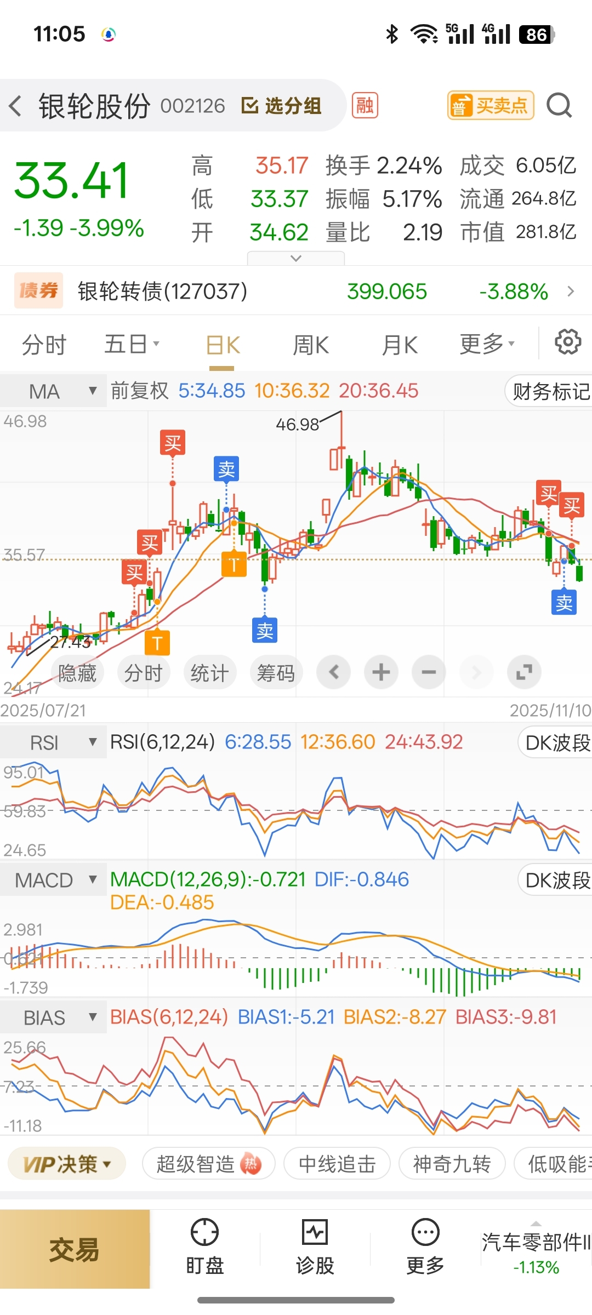
Task: Tap the Wi-Fi status bar icon
Action: [424, 34]
